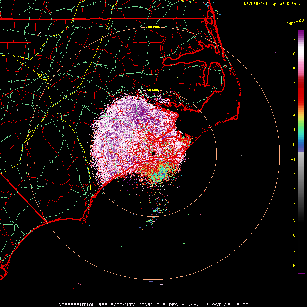307x307 pixels.
Task: Click the 0 value on the color scale
Action: tap(294, 145)
